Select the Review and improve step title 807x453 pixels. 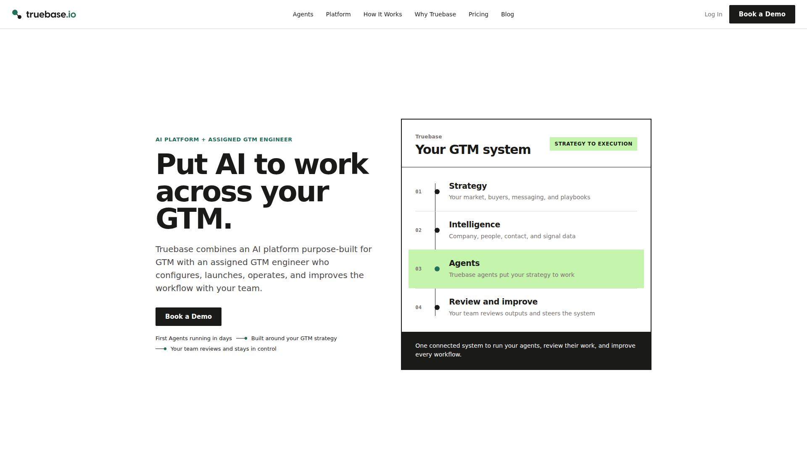[493, 302]
